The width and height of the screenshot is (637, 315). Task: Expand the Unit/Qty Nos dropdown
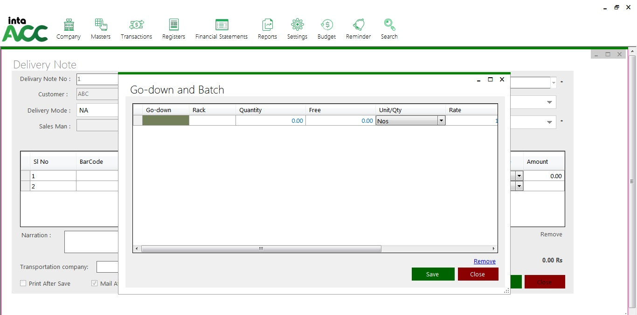[x=441, y=121]
